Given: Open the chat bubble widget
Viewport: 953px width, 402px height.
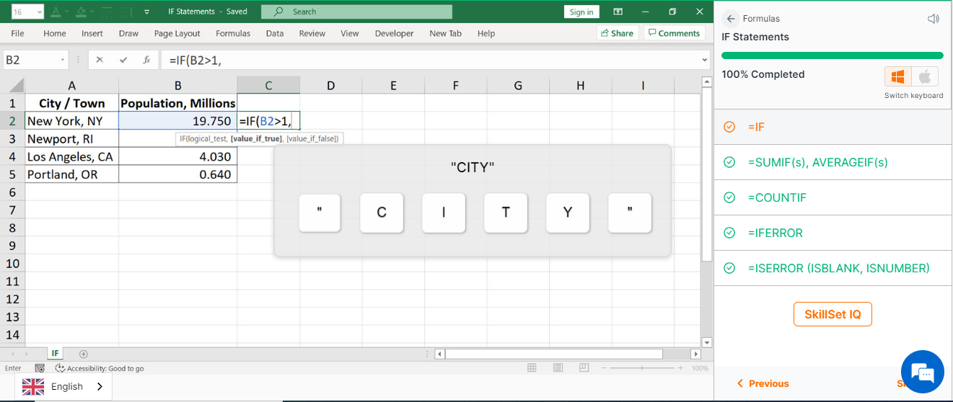Looking at the screenshot, I should tap(923, 372).
